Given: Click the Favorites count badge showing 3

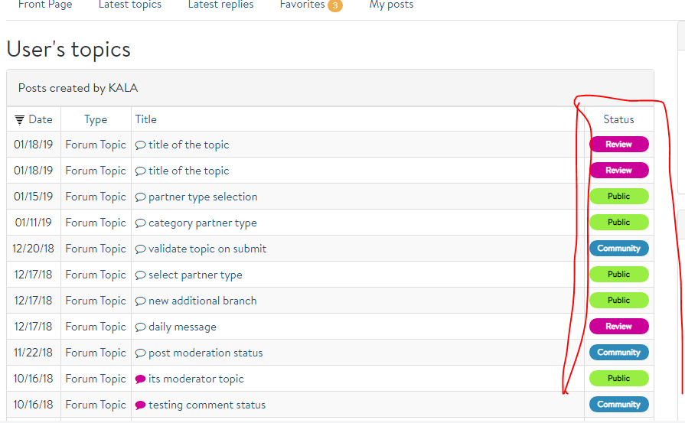Looking at the screenshot, I should [x=335, y=5].
